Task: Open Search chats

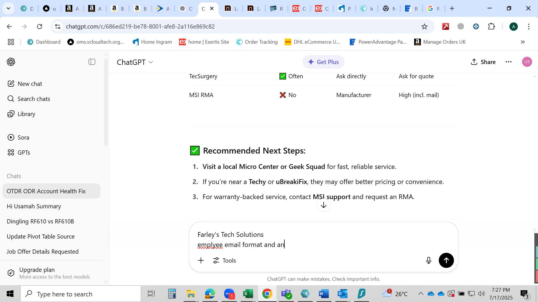Action: pos(29,99)
